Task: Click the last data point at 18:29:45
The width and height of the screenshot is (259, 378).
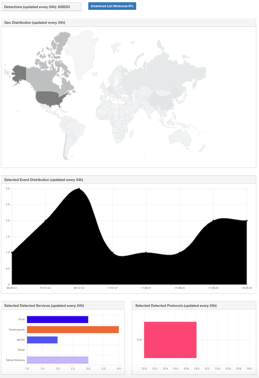Action: (x=247, y=221)
